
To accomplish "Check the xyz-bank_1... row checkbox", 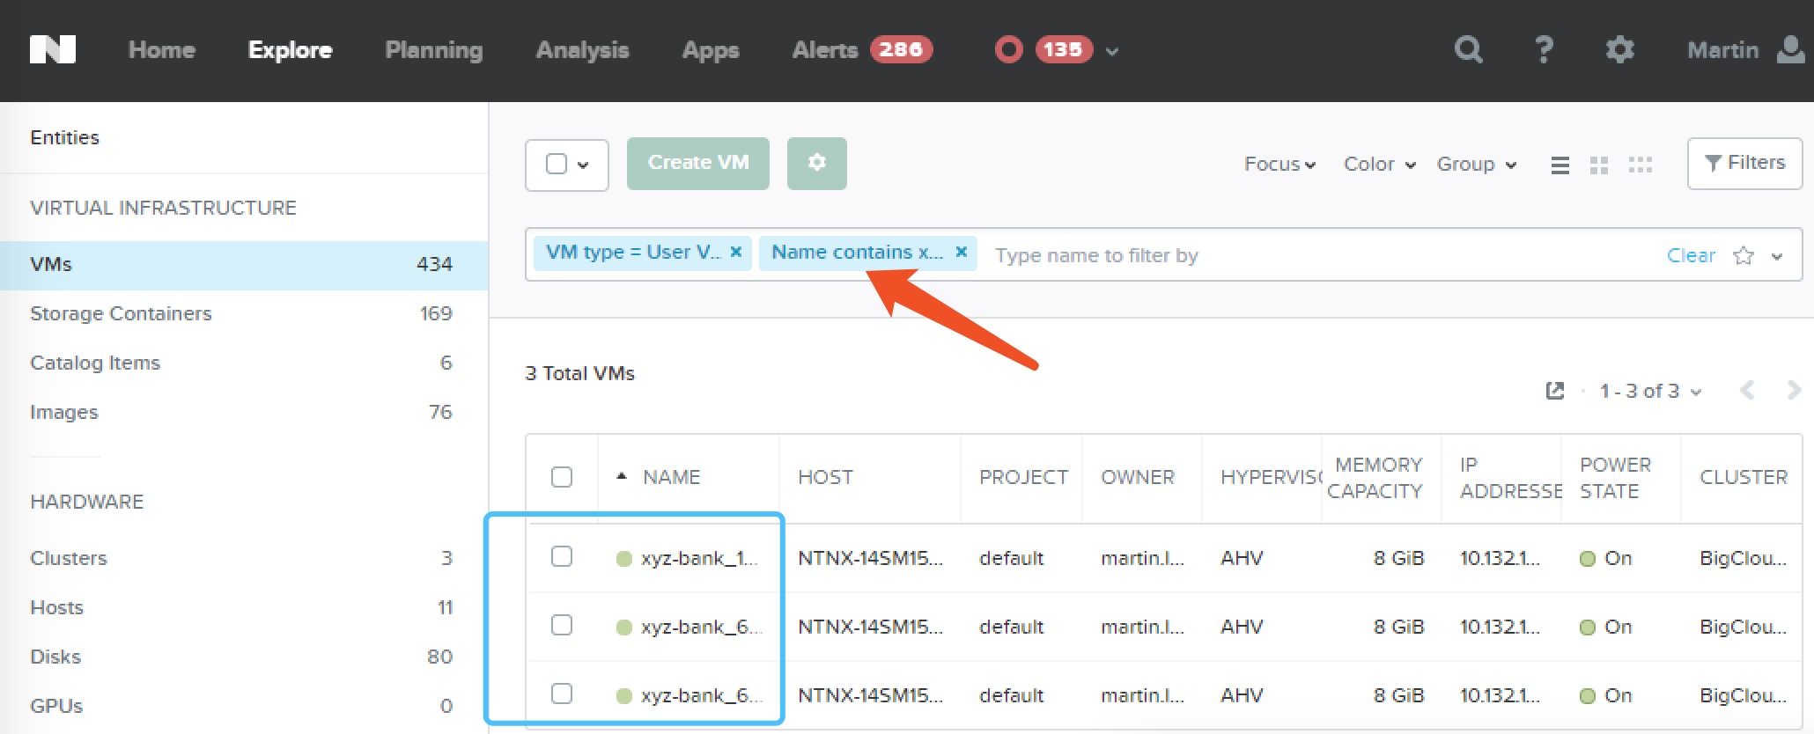I will tap(562, 556).
